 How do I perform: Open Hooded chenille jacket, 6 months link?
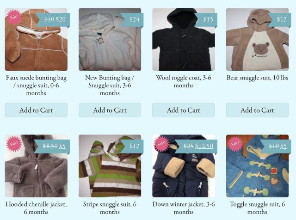click(36, 208)
